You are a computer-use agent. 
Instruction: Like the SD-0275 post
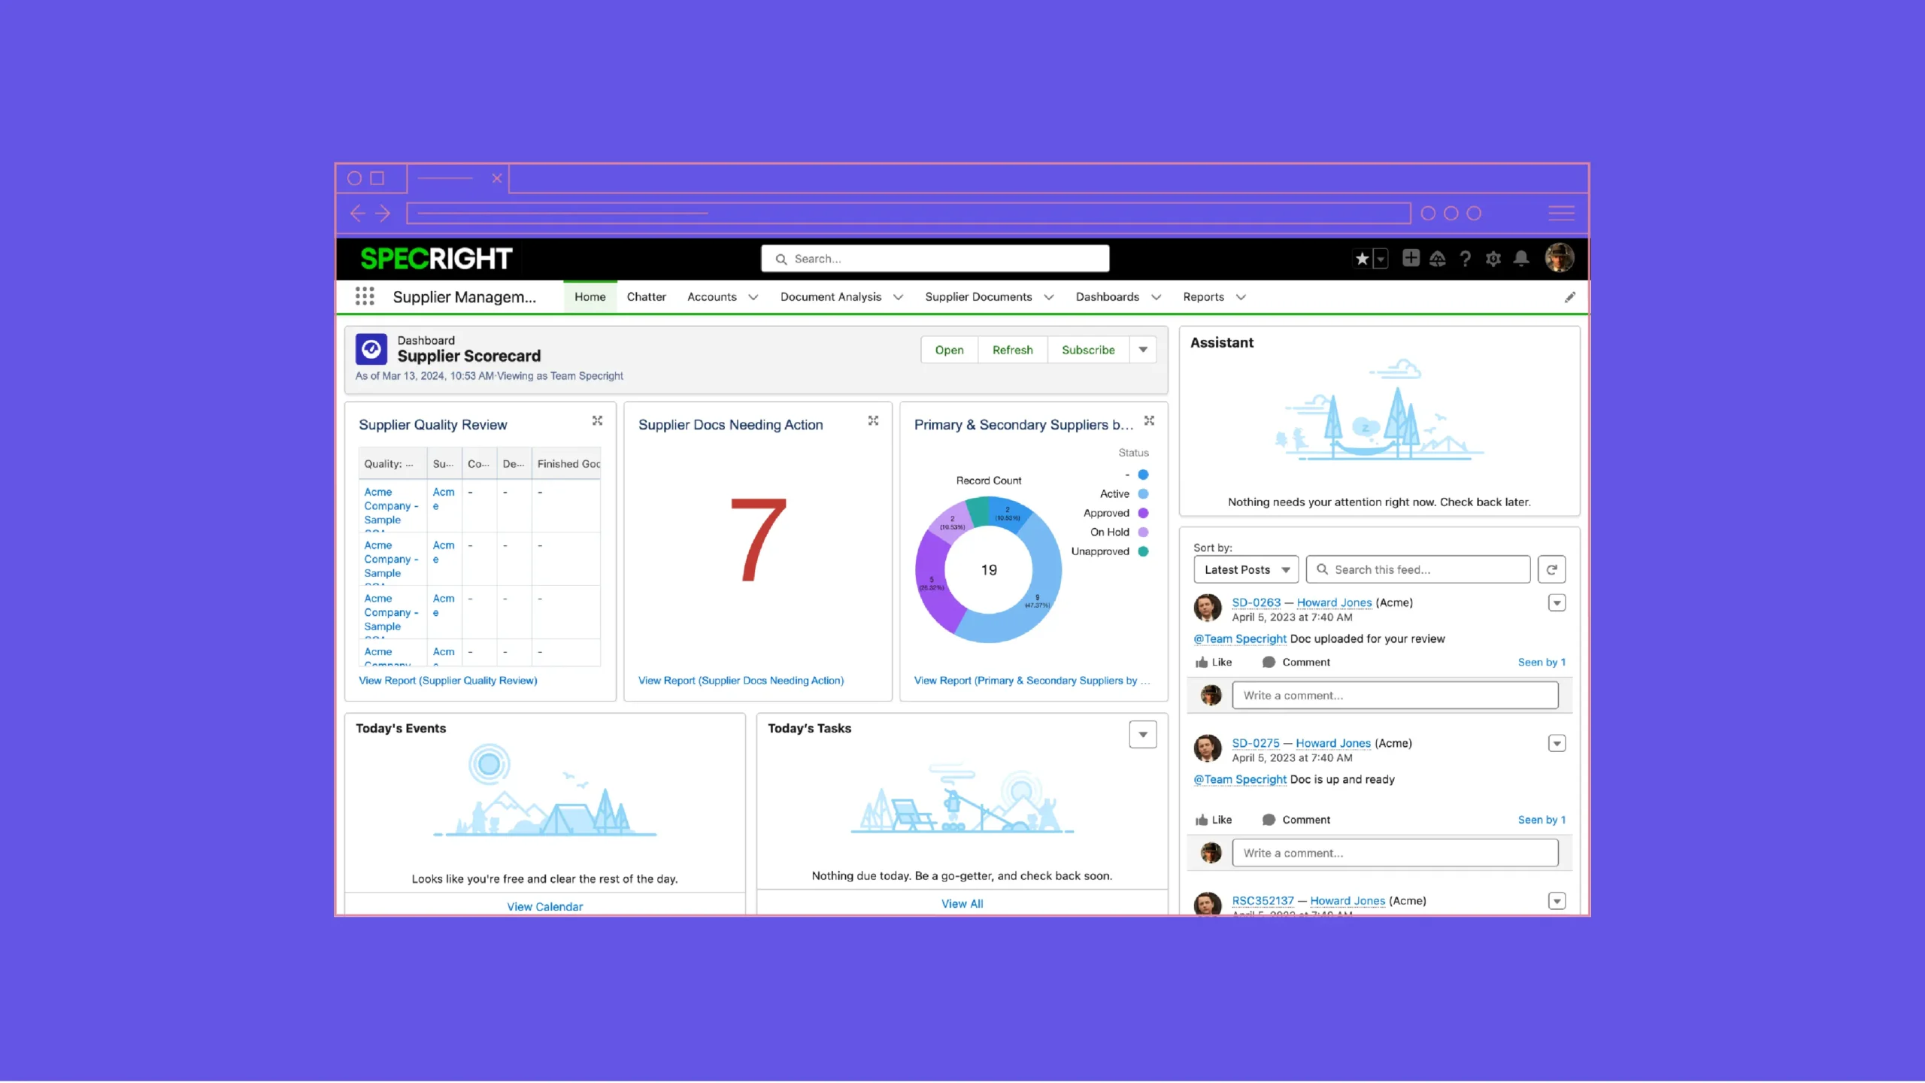pyautogui.click(x=1214, y=820)
